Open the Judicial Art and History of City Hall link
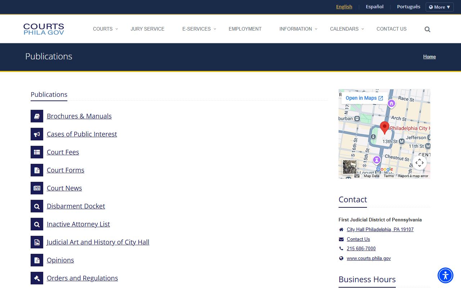This screenshot has width=461, height=288. [98, 242]
